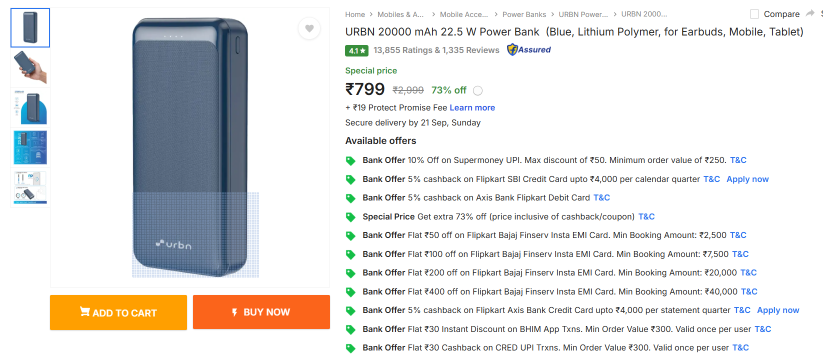Screen dimensions: 823x356
Task: Click the share arrow icon
Action: point(810,13)
